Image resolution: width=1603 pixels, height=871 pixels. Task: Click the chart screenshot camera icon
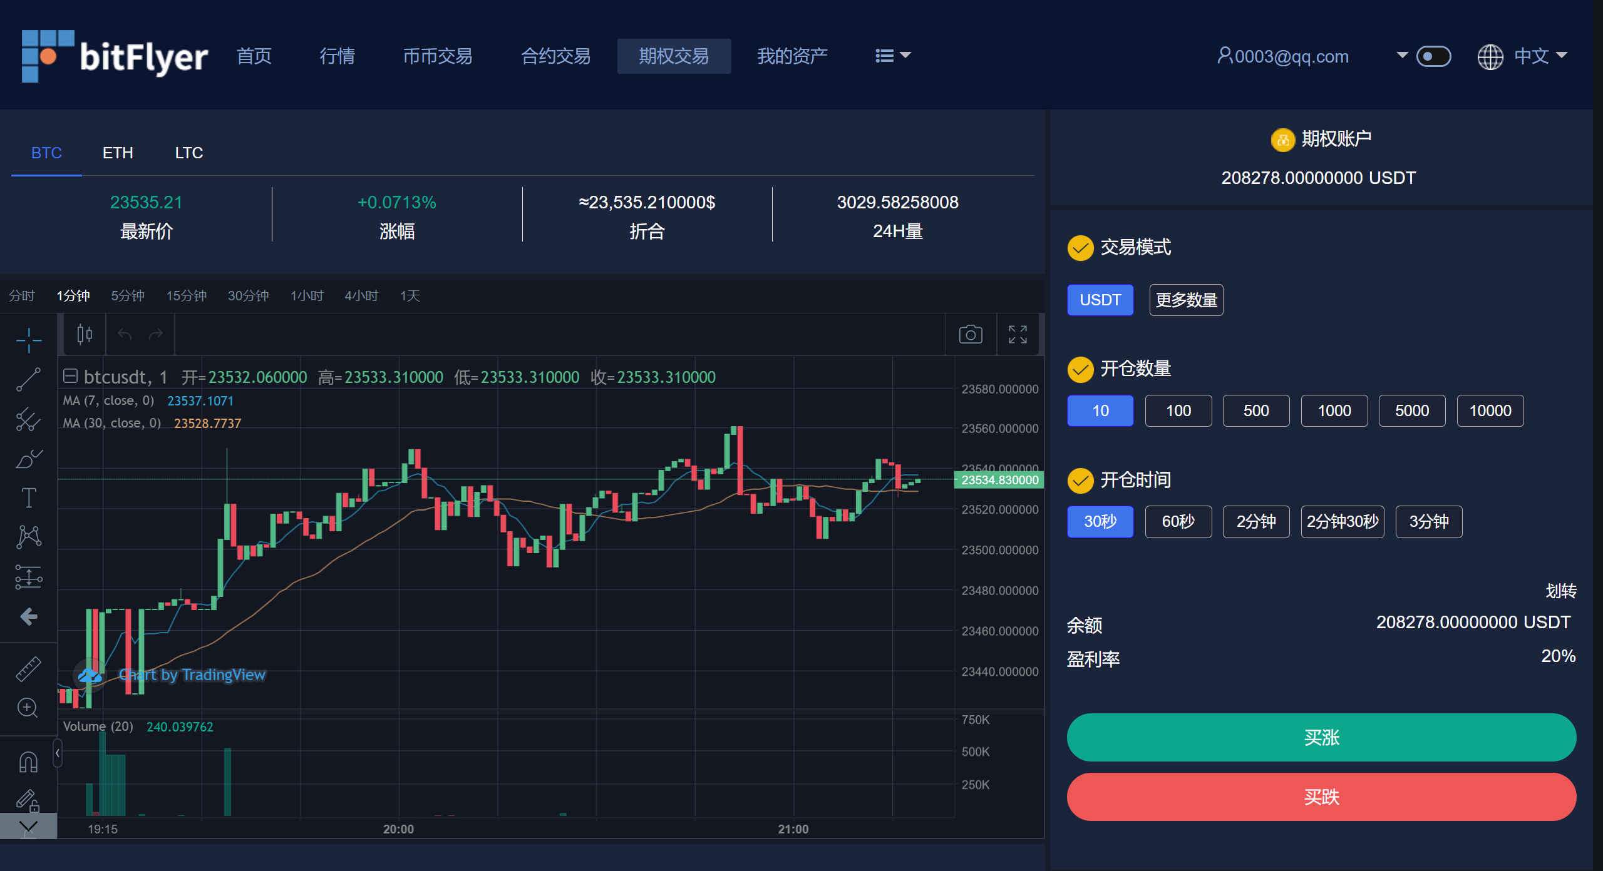coord(971,335)
